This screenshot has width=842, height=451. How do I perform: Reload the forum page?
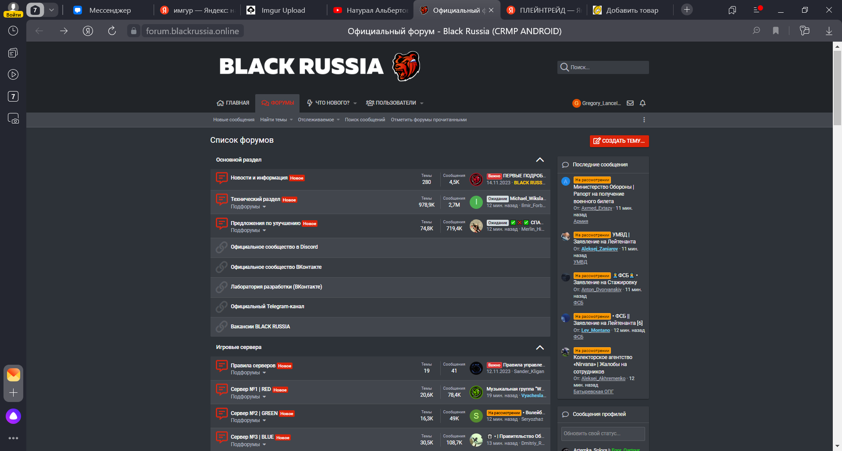coord(112,31)
